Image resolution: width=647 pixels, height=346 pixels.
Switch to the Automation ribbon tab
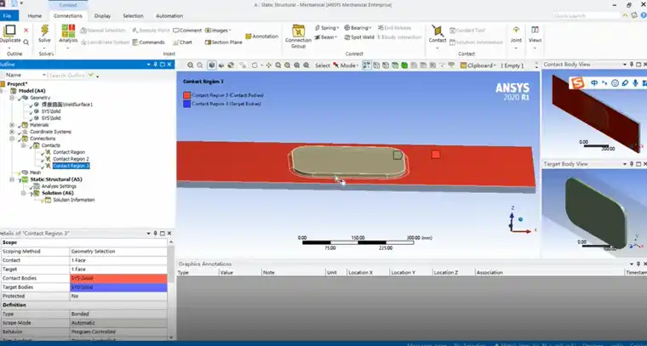click(x=169, y=16)
